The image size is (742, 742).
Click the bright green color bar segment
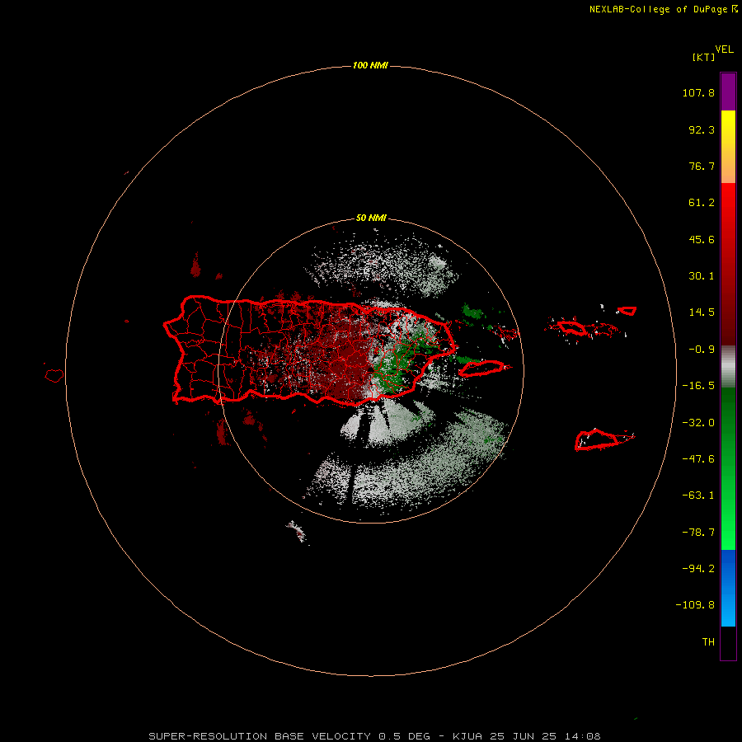coord(728,468)
